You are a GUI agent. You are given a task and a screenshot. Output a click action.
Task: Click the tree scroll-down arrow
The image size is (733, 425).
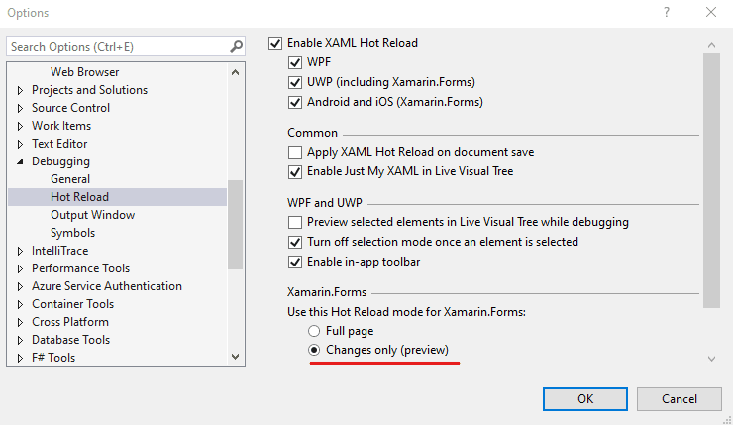235,357
